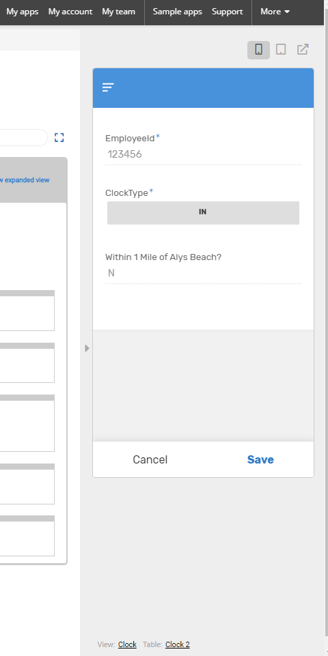Open the Support link

click(x=227, y=12)
